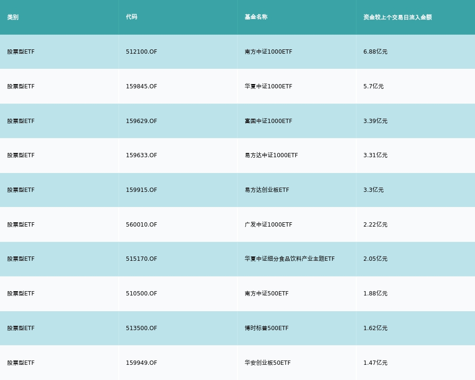Image resolution: width=475 pixels, height=380 pixels.
Task: Open 博时标普500ETF fund name
Action: click(x=266, y=328)
